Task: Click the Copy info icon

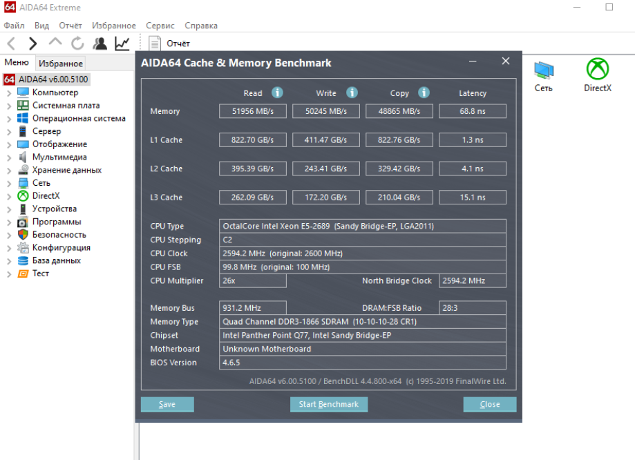Action: pos(424,93)
